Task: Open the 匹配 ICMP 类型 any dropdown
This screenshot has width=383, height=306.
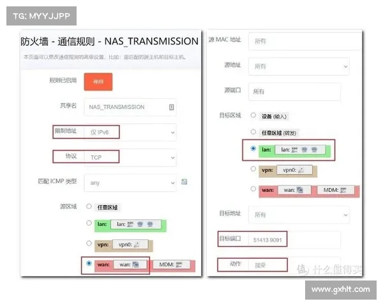Action: coord(130,183)
